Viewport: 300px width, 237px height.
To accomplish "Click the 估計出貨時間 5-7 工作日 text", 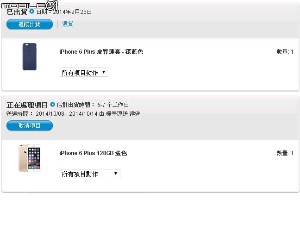I will [93, 105].
